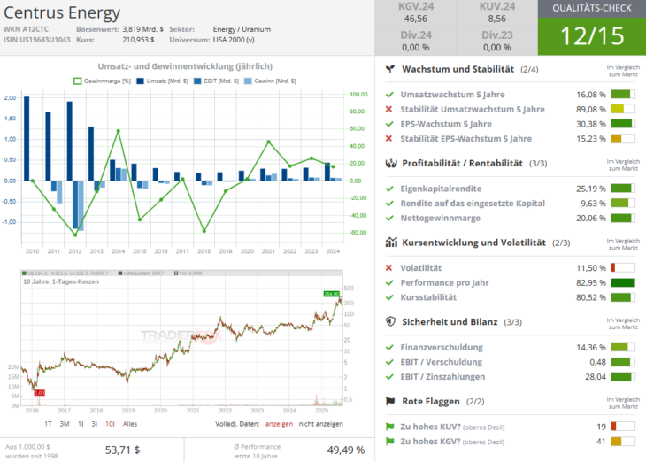Image resolution: width=646 pixels, height=462 pixels.
Task: Click the hands icon beside Profitabilität / Rentabilität
Action: pos(390,163)
